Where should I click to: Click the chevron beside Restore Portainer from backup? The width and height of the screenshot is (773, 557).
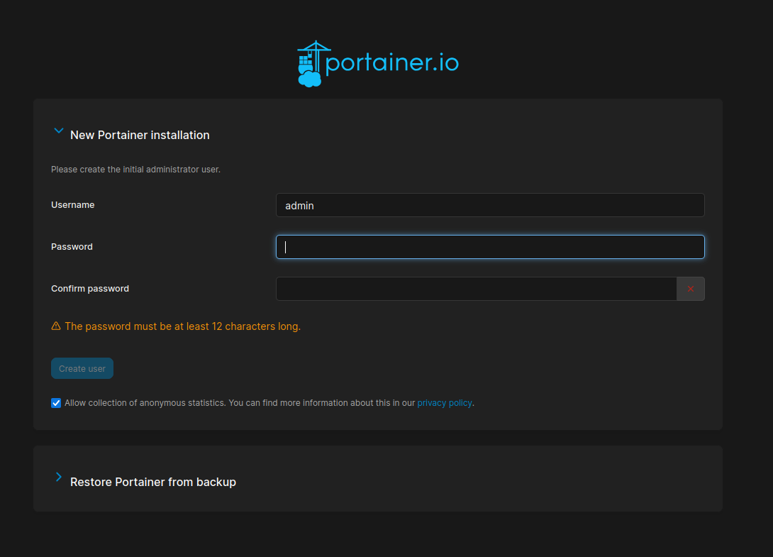pos(58,477)
